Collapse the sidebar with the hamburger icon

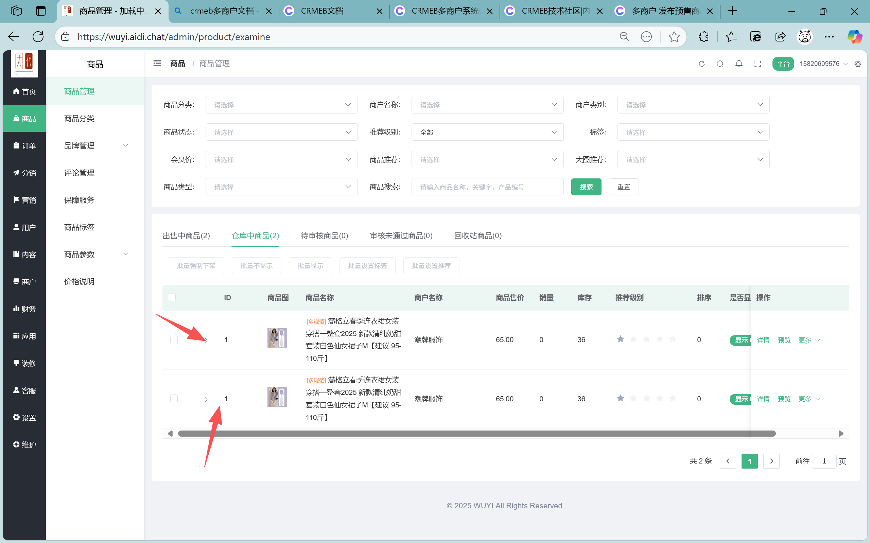157,64
